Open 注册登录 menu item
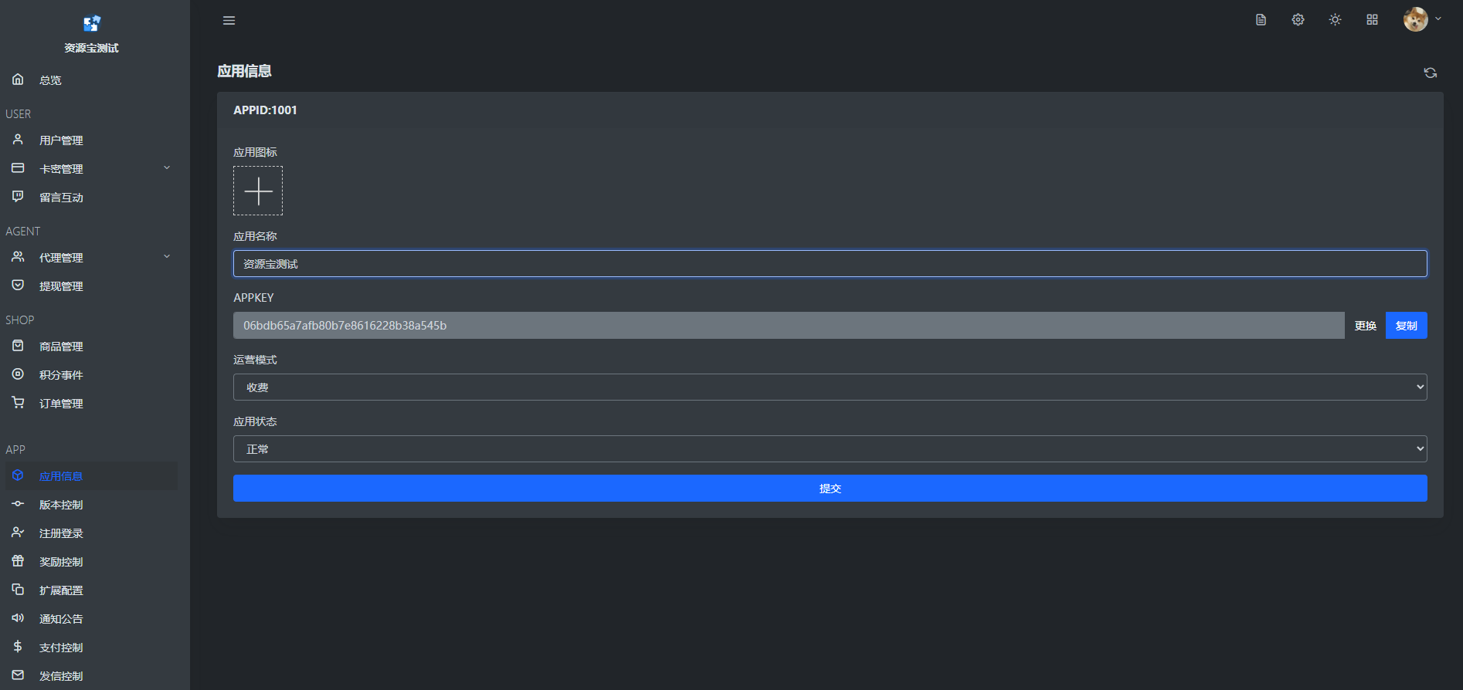This screenshot has height=690, width=1463. 91,533
